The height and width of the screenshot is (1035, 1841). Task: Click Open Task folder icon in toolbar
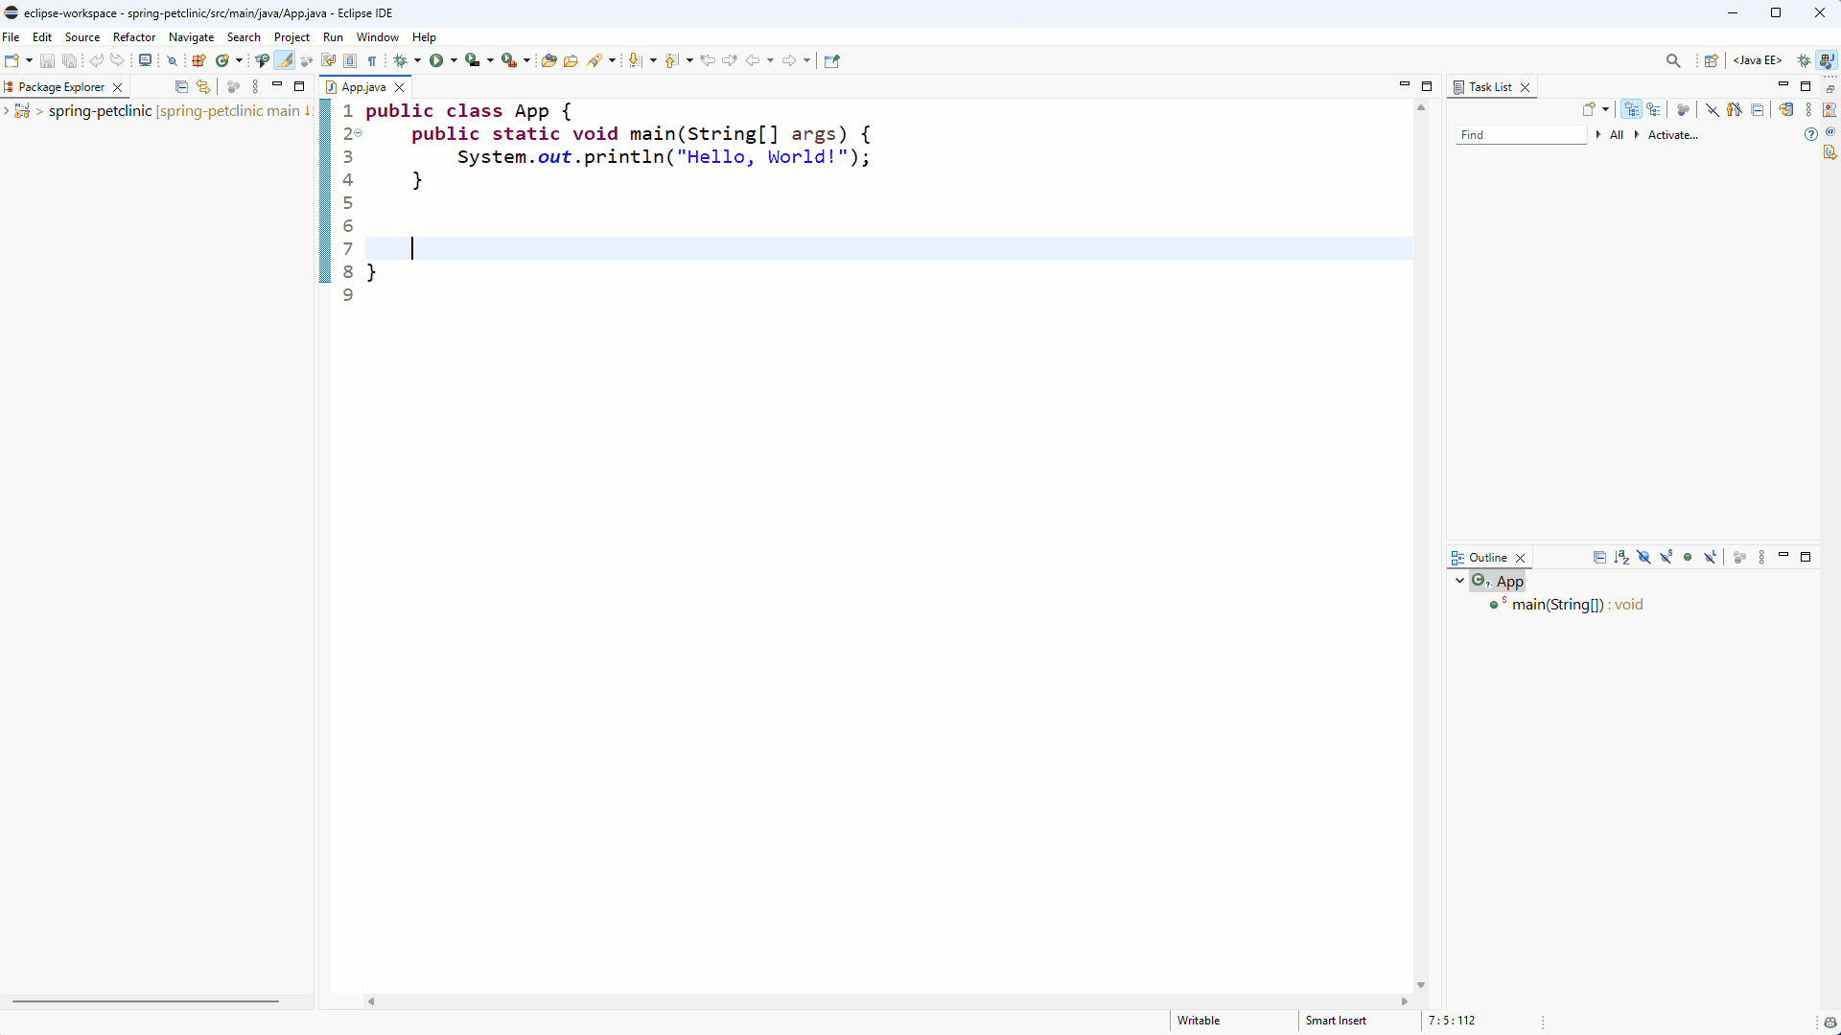point(571,60)
